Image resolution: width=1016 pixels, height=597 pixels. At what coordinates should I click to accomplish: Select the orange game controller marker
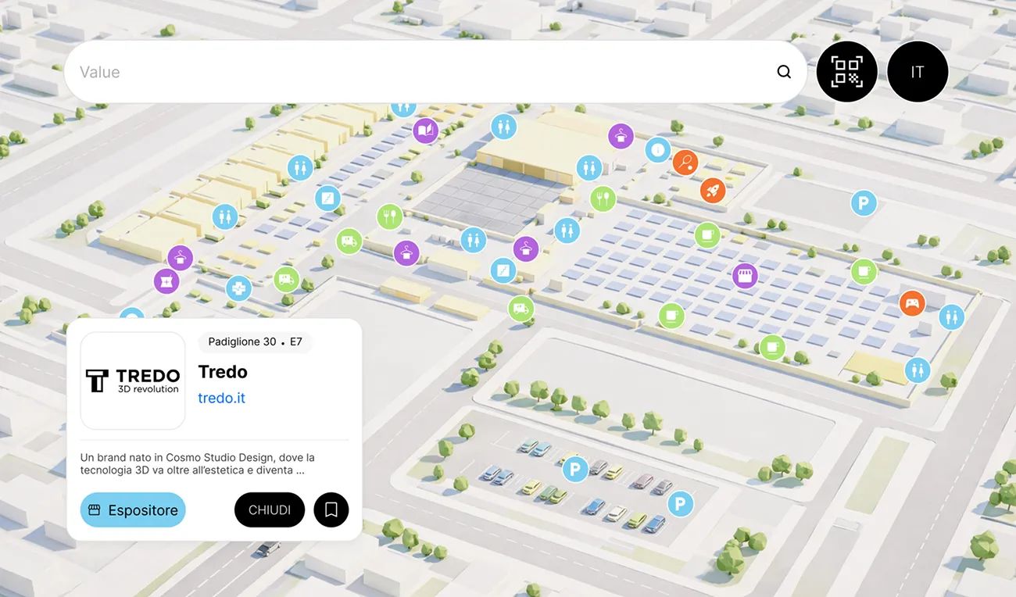pyautogui.click(x=912, y=302)
